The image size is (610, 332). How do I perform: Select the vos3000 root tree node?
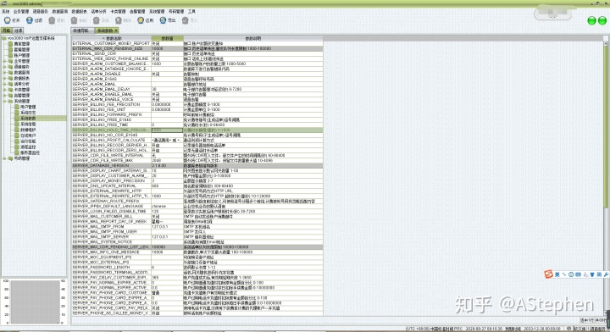click(x=31, y=38)
